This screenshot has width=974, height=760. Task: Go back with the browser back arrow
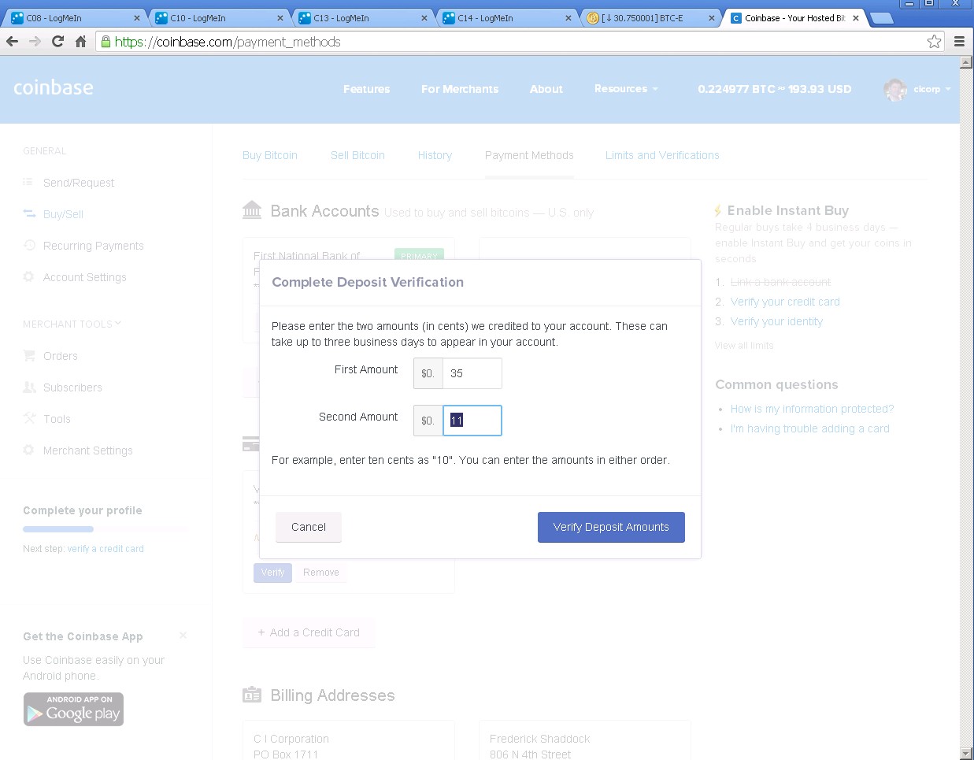pos(12,42)
